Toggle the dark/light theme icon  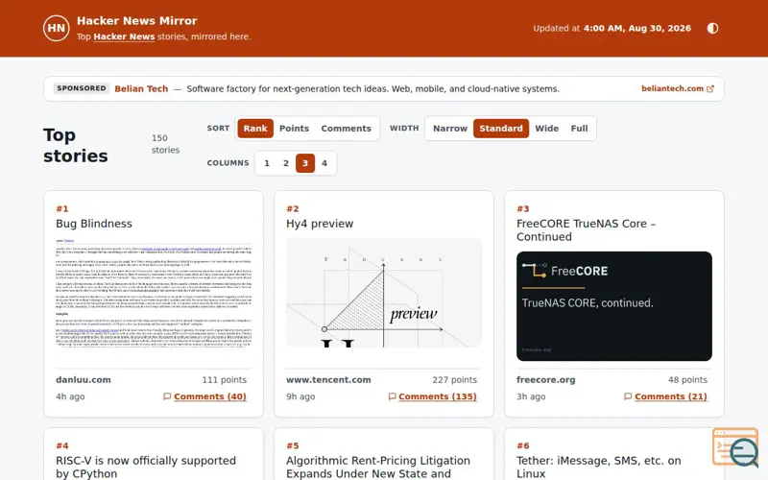[x=712, y=29]
